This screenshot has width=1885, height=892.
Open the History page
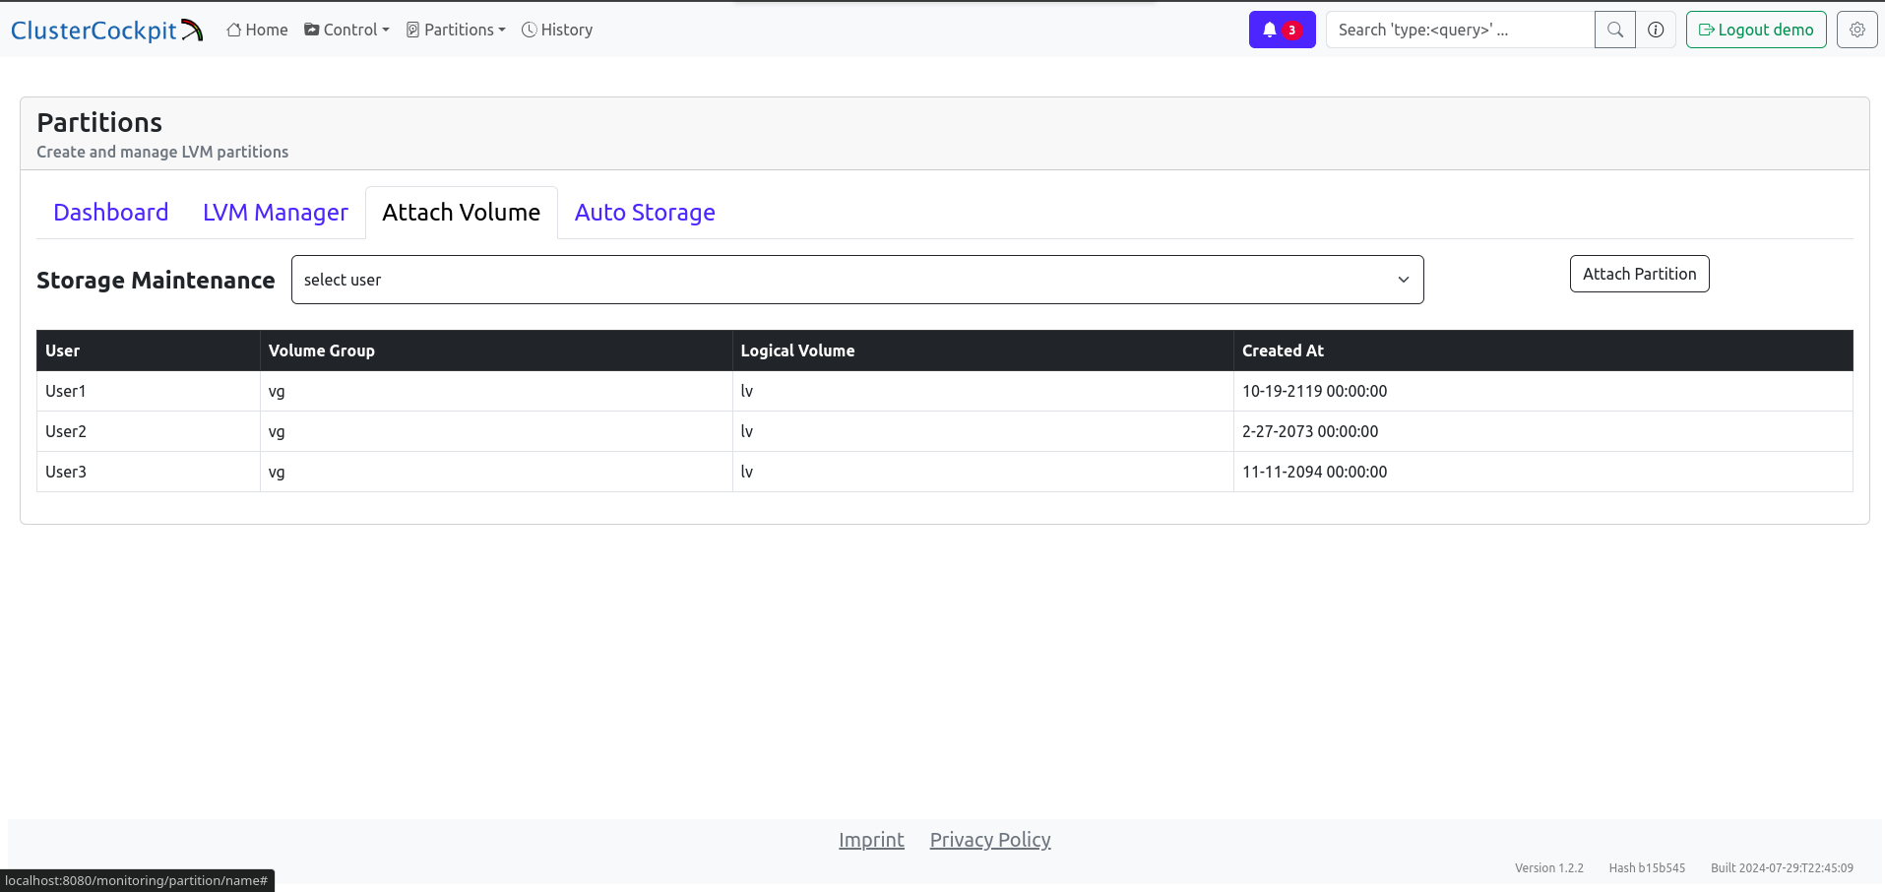click(x=557, y=30)
